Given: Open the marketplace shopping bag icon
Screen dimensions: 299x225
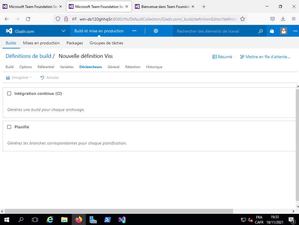Looking at the screenshot, I should (272, 31).
